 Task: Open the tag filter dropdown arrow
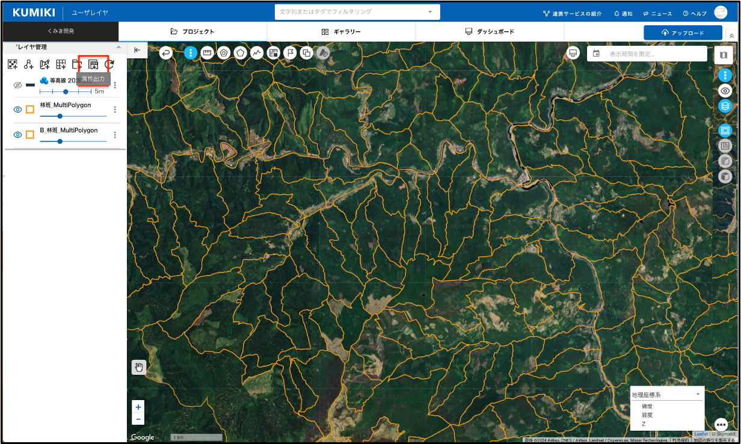[x=430, y=12]
